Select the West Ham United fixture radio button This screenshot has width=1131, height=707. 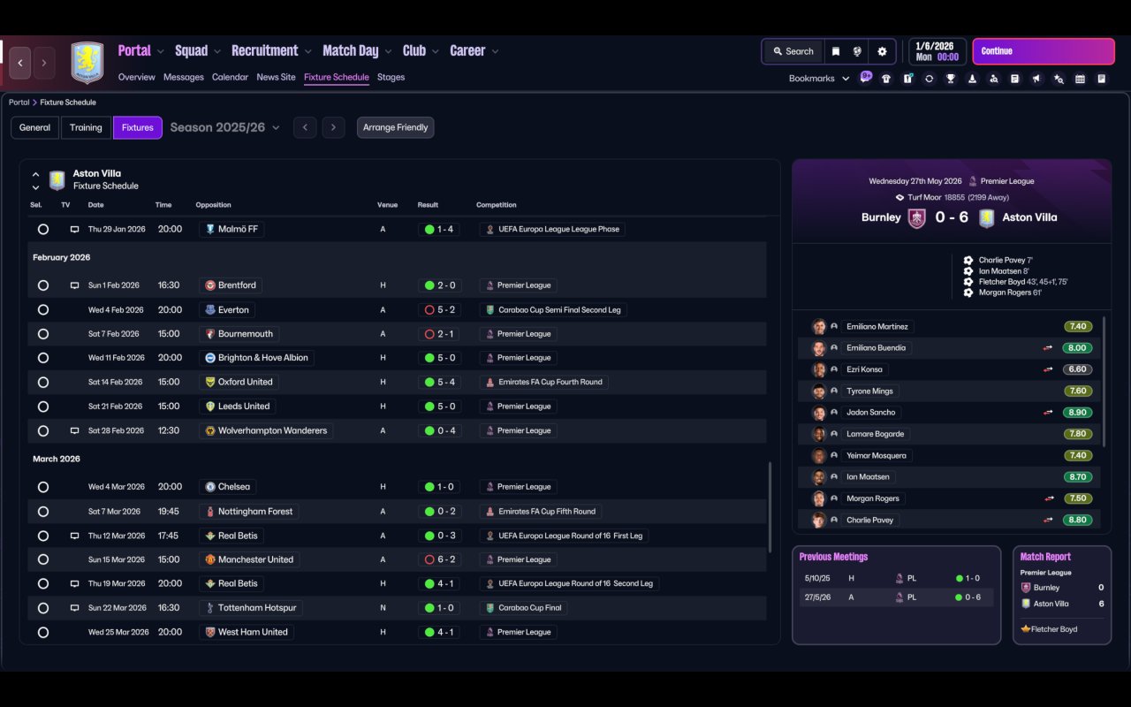[43, 633]
